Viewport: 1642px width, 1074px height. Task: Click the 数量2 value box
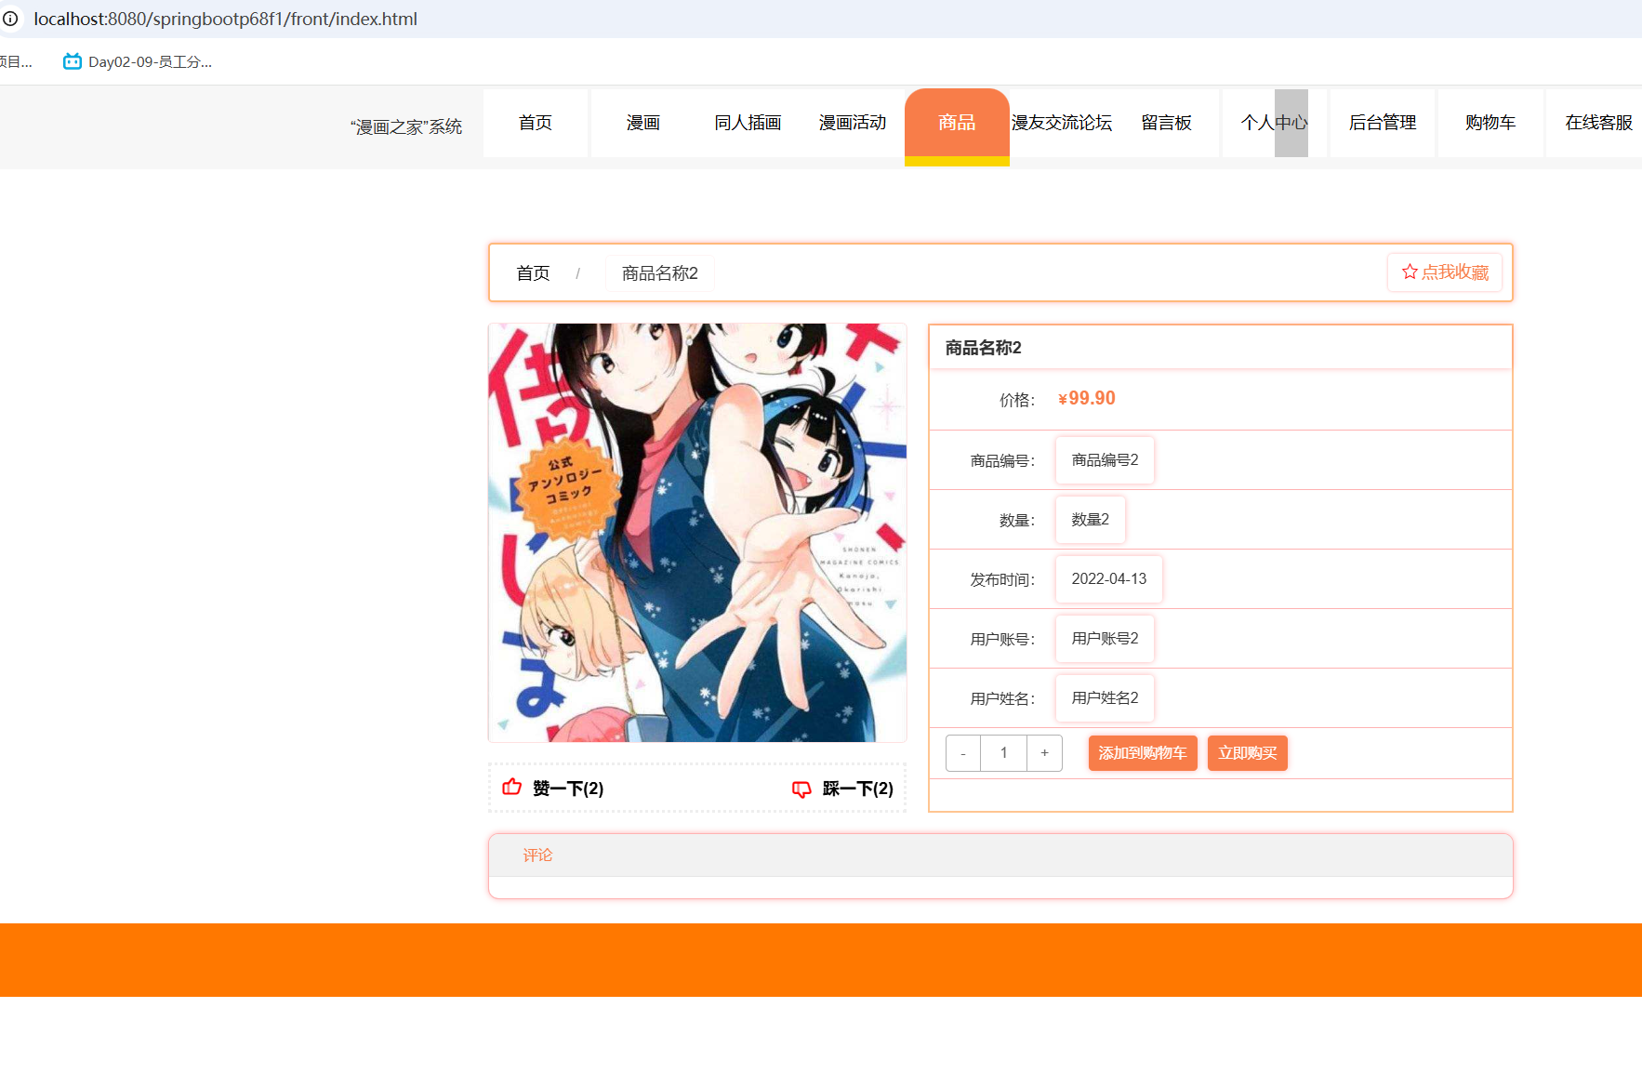tap(1090, 520)
